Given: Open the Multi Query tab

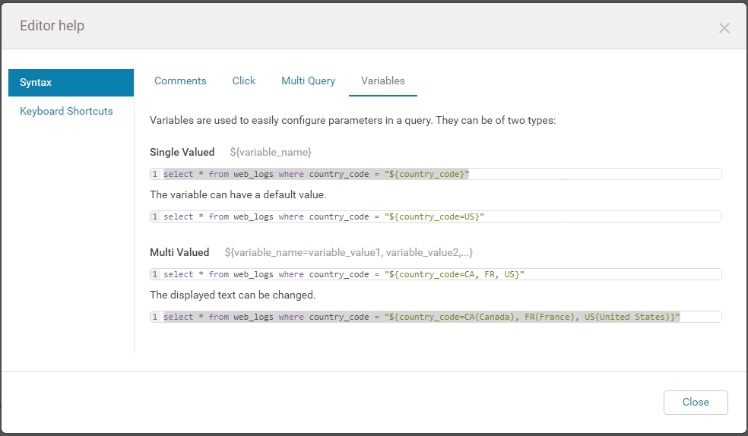Looking at the screenshot, I should (x=308, y=81).
